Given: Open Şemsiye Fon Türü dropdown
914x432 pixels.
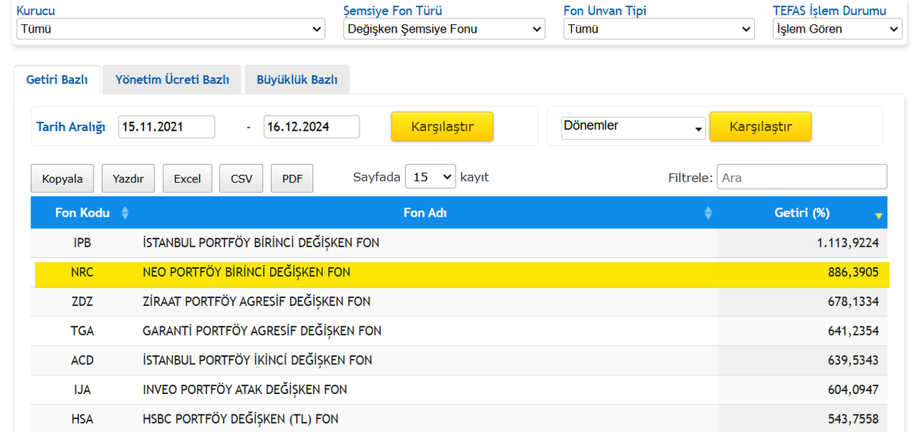Looking at the screenshot, I should (x=444, y=29).
